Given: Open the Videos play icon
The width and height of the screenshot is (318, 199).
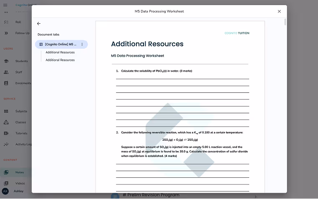Looking at the screenshot, I should [x=6, y=183].
